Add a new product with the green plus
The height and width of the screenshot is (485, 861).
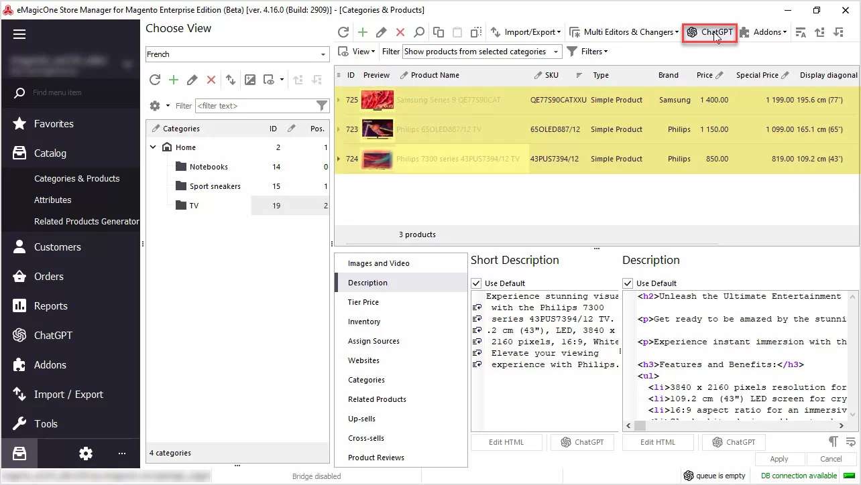coord(363,32)
